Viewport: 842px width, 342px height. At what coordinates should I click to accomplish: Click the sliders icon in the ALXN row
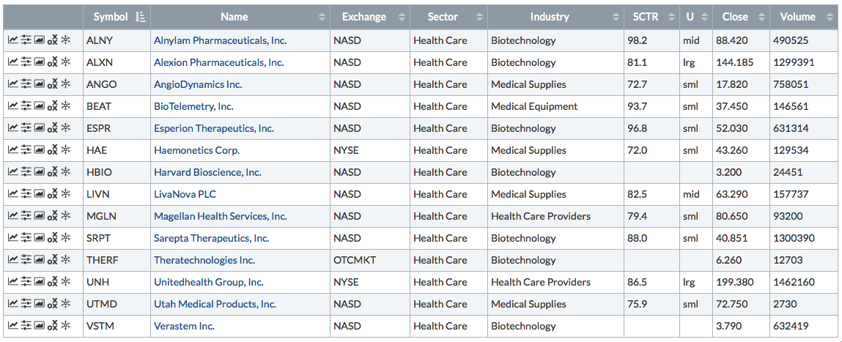[26, 63]
